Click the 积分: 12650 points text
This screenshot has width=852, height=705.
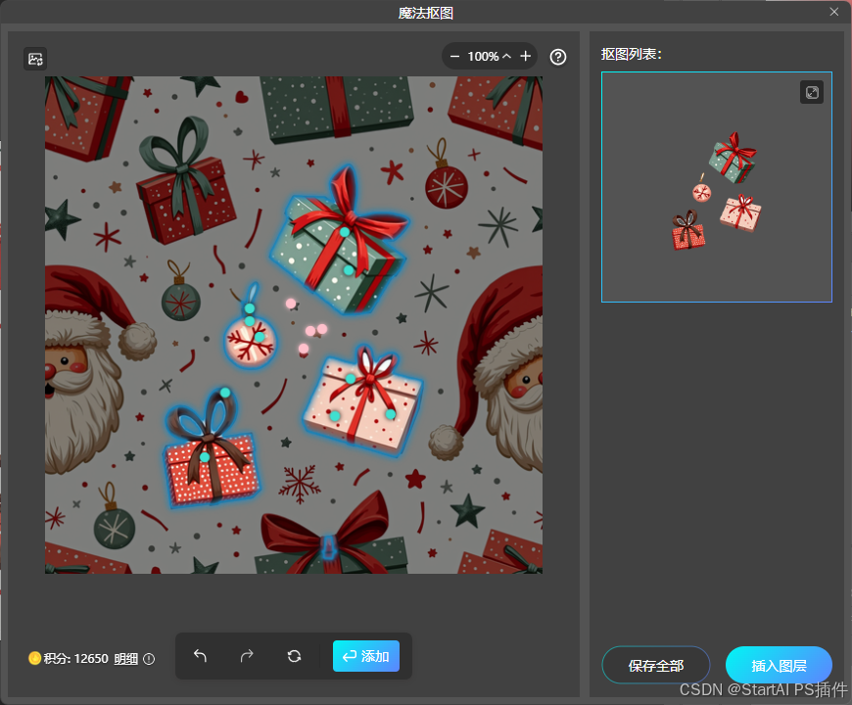tap(76, 659)
